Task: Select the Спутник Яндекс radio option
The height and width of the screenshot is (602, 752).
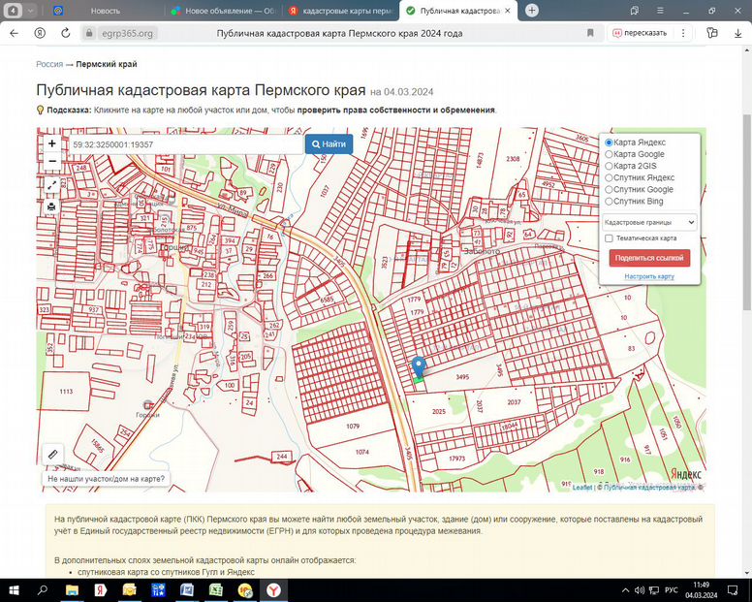Action: (x=609, y=177)
